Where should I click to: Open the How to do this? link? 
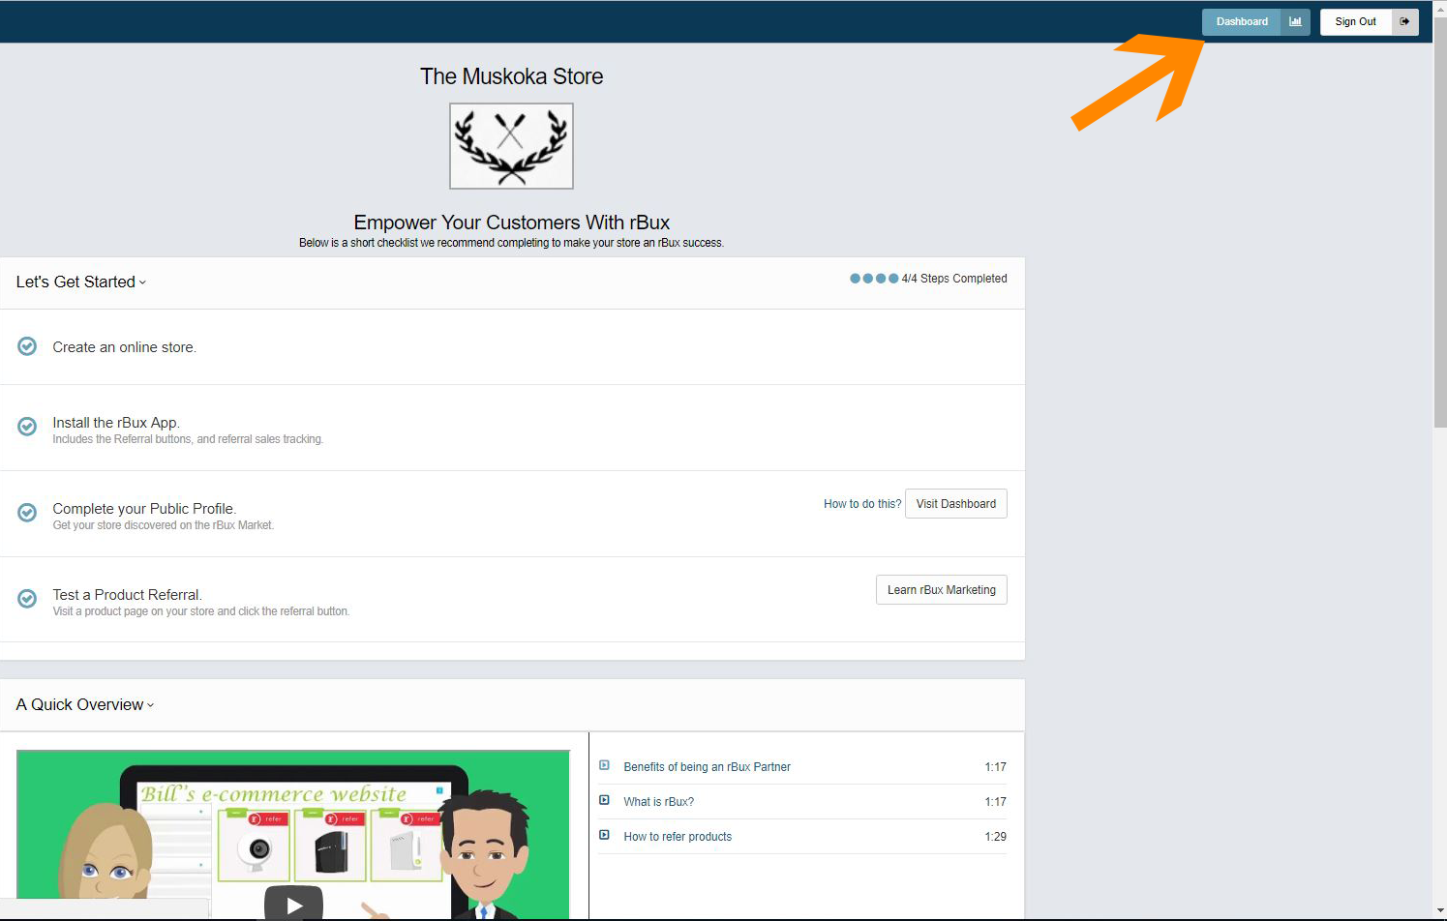pos(861,504)
